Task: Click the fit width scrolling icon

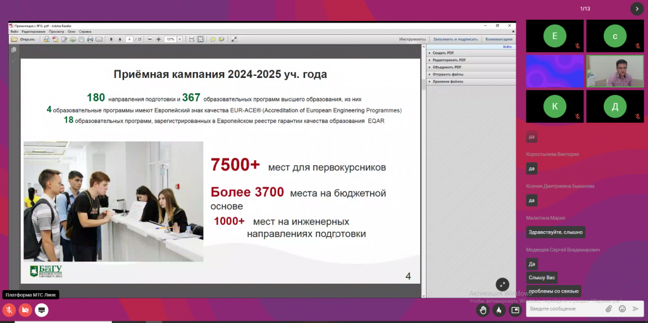Action: pos(192,39)
